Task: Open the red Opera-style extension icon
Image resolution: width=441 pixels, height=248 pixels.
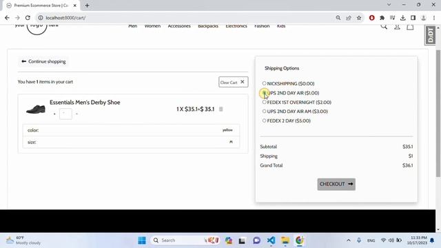Action: 372,18
